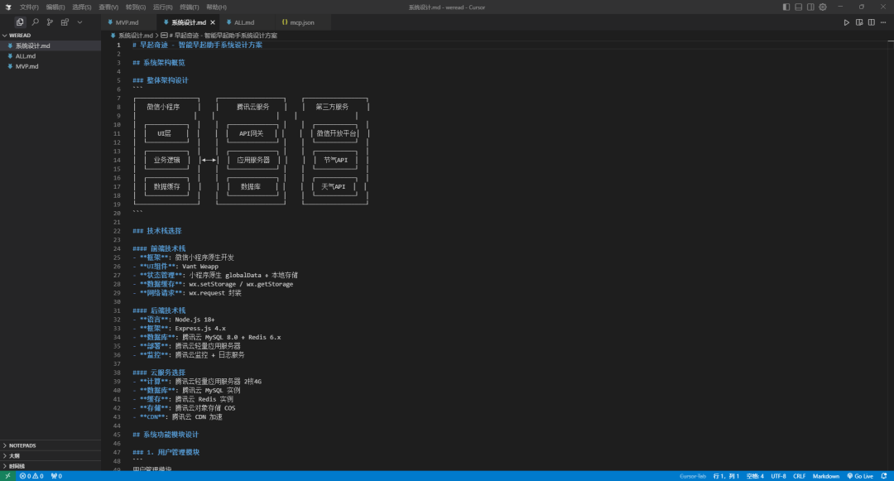The height and width of the screenshot is (481, 894).
Task: Show errors and warnings status item
Action: tap(31, 476)
